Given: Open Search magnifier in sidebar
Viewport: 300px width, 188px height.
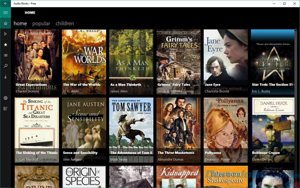Looking at the screenshot, I should coord(5,66).
